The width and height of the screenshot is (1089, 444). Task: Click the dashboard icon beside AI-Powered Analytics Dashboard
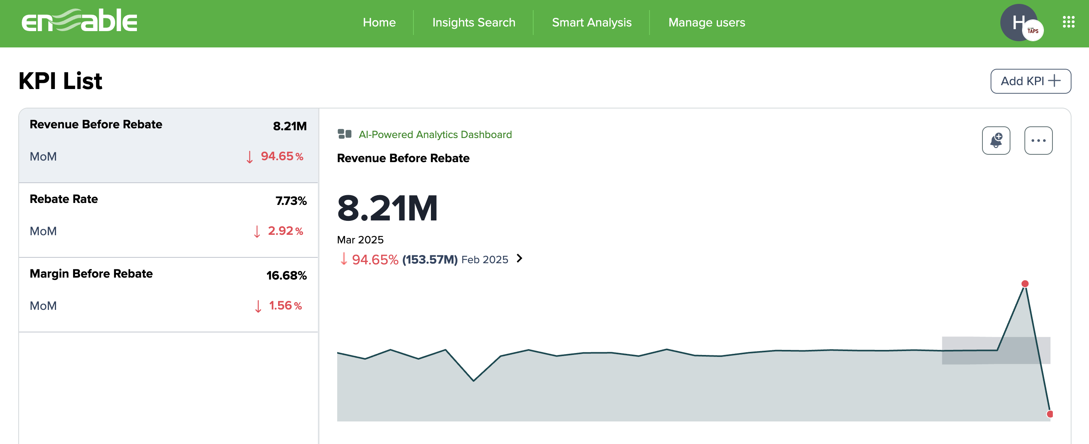tap(344, 135)
